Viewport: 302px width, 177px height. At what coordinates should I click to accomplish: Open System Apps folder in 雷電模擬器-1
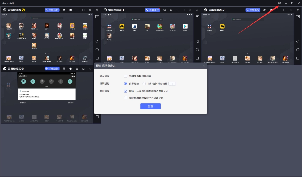[109, 26]
